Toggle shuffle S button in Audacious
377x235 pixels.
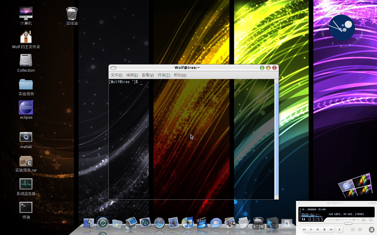353,229
